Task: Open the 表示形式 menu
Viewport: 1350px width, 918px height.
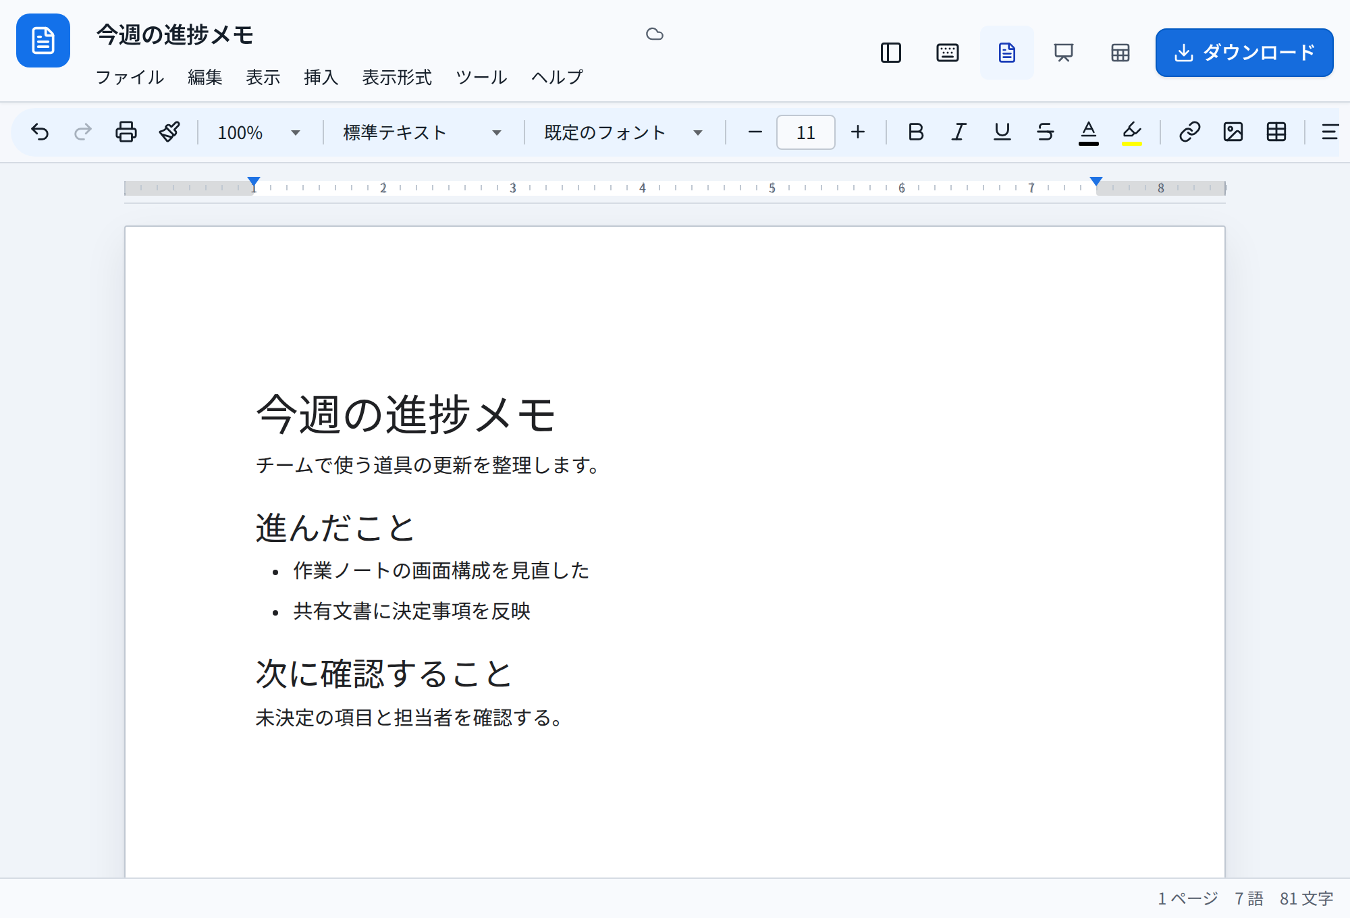Action: pos(397,78)
